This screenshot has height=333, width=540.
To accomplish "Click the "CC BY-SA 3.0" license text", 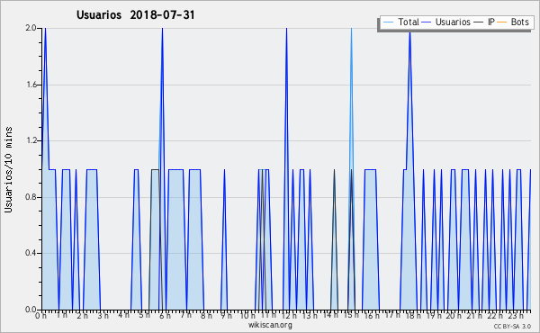I will point(512,327).
